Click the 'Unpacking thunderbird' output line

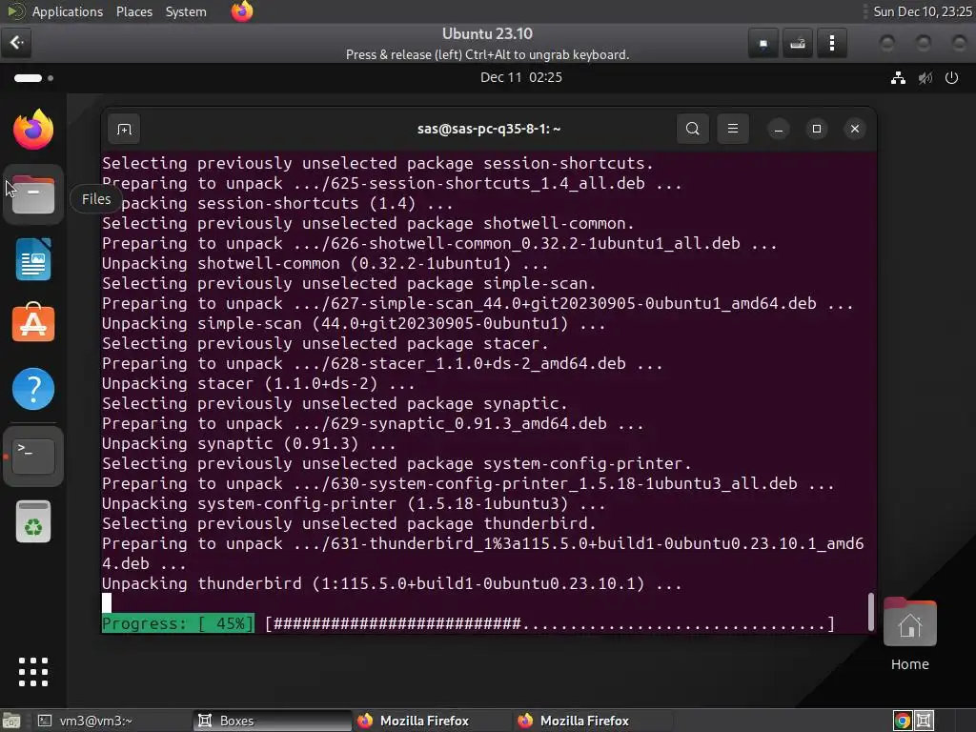coord(392,584)
